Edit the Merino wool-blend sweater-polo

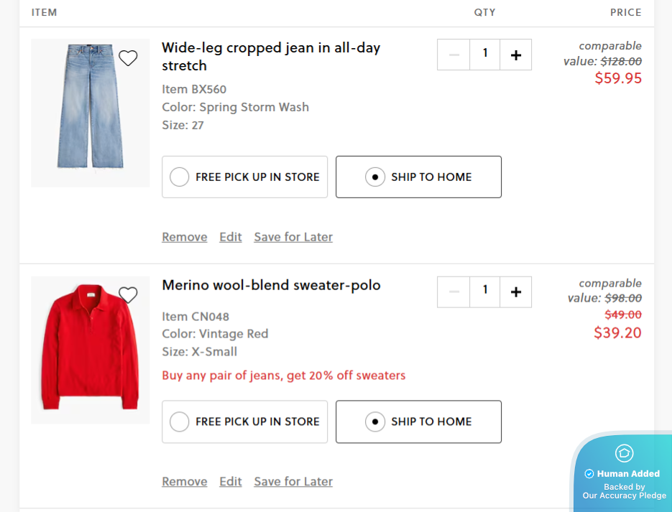230,481
